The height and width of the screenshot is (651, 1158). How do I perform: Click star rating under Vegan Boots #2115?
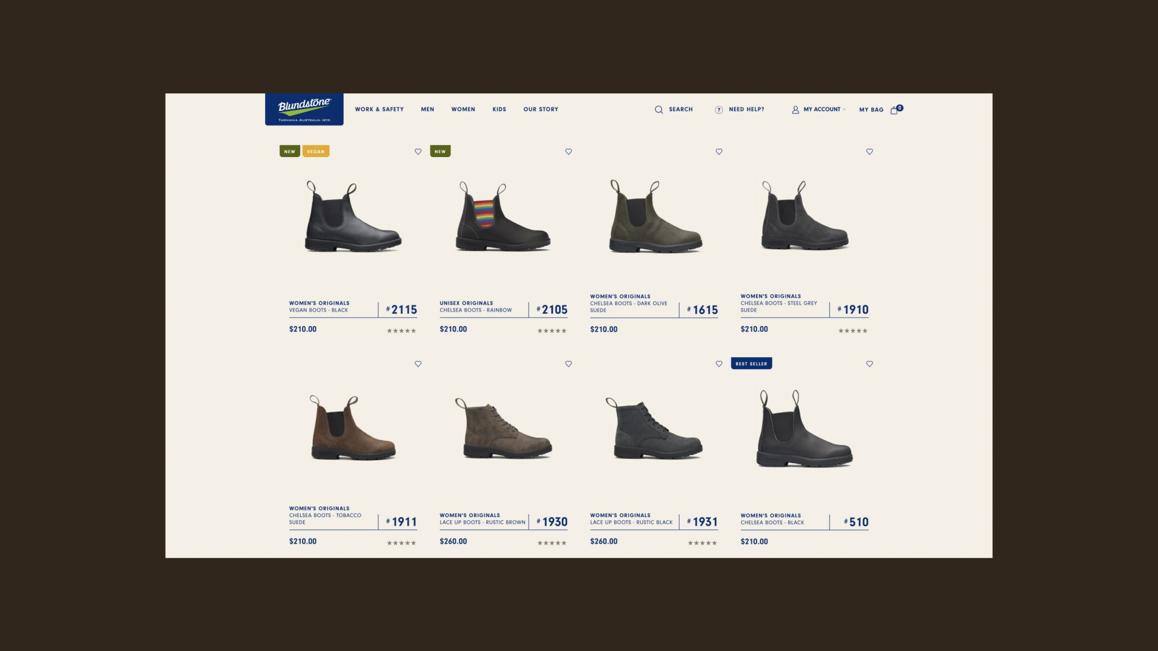(401, 331)
